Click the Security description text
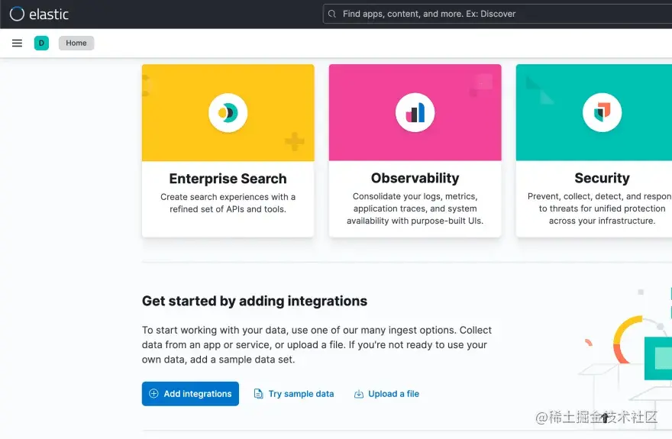The image size is (672, 439). tap(600, 208)
